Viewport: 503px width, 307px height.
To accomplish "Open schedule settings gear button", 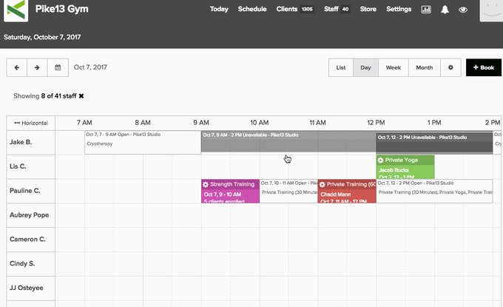I will 450,67.
